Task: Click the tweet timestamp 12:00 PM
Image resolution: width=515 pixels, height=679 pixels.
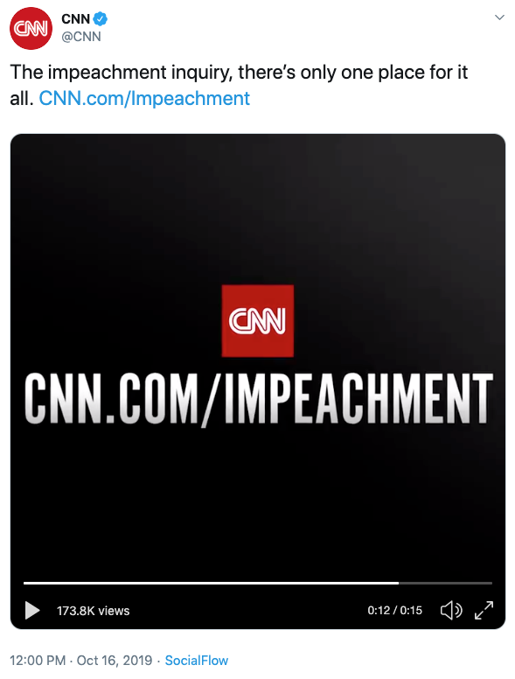Action: 38,661
